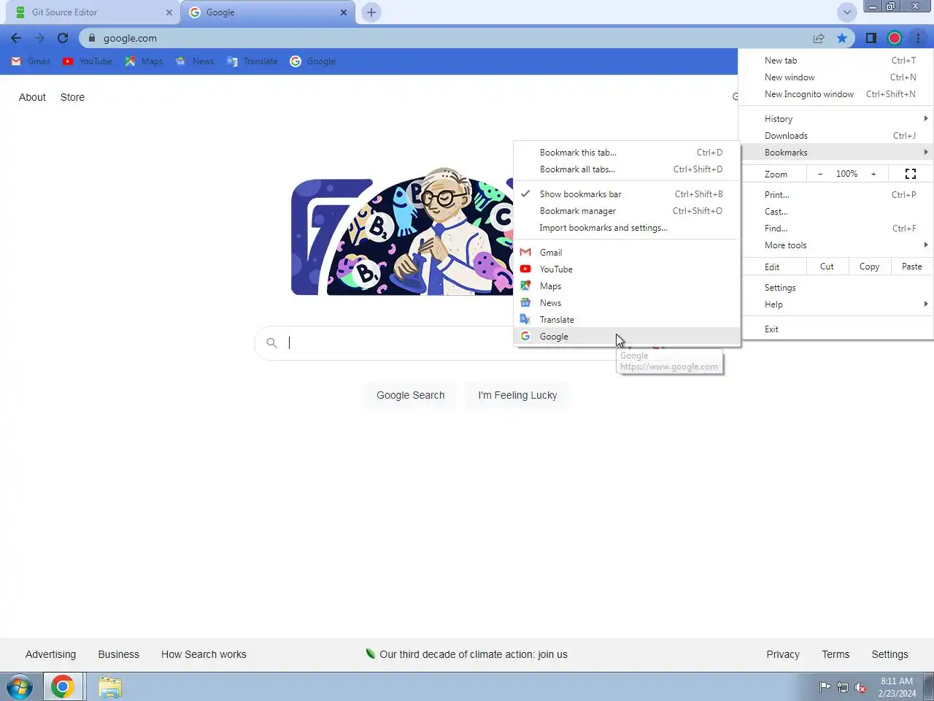Select Import bookmarks and settings...

pyautogui.click(x=627, y=228)
